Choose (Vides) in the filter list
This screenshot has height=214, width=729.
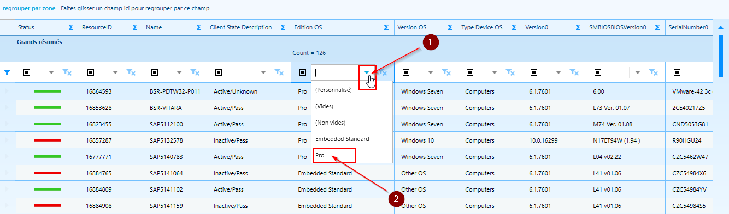pyautogui.click(x=352, y=106)
